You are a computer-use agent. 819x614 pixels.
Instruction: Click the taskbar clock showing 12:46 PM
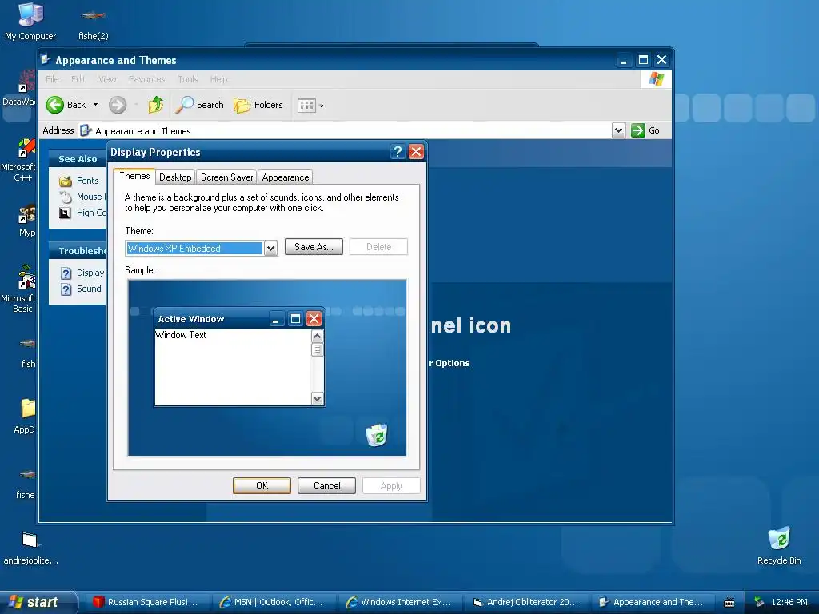pos(789,602)
